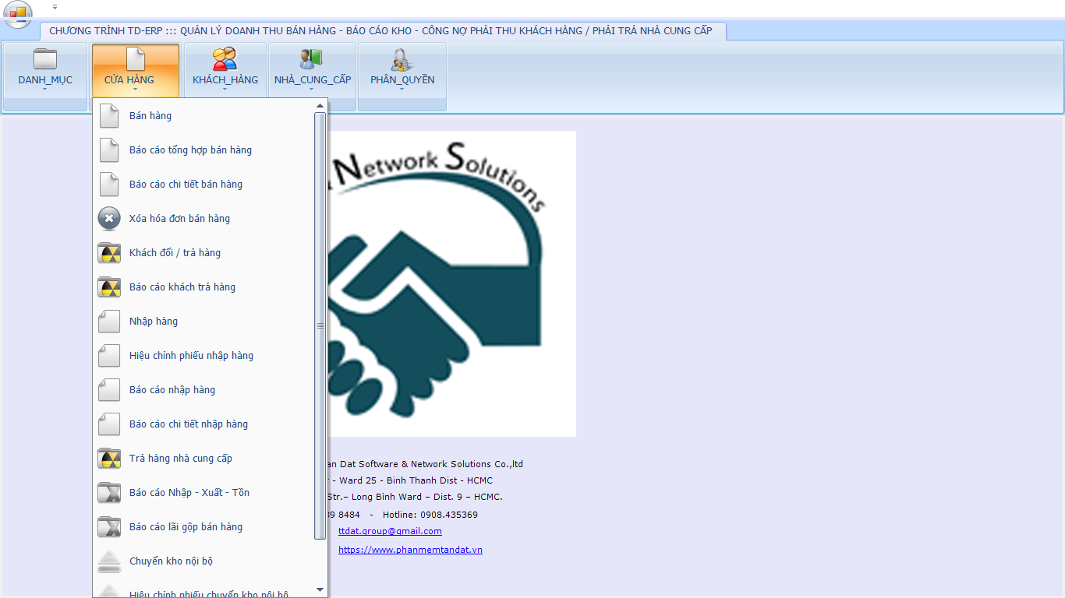This screenshot has height=598, width=1065.
Task: Open the phanmemtandat.vn website link
Action: (410, 550)
